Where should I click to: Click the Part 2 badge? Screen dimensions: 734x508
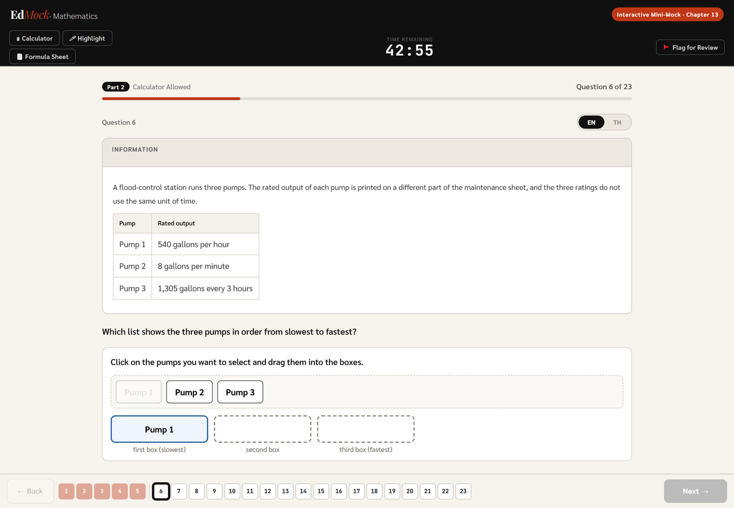coord(116,87)
